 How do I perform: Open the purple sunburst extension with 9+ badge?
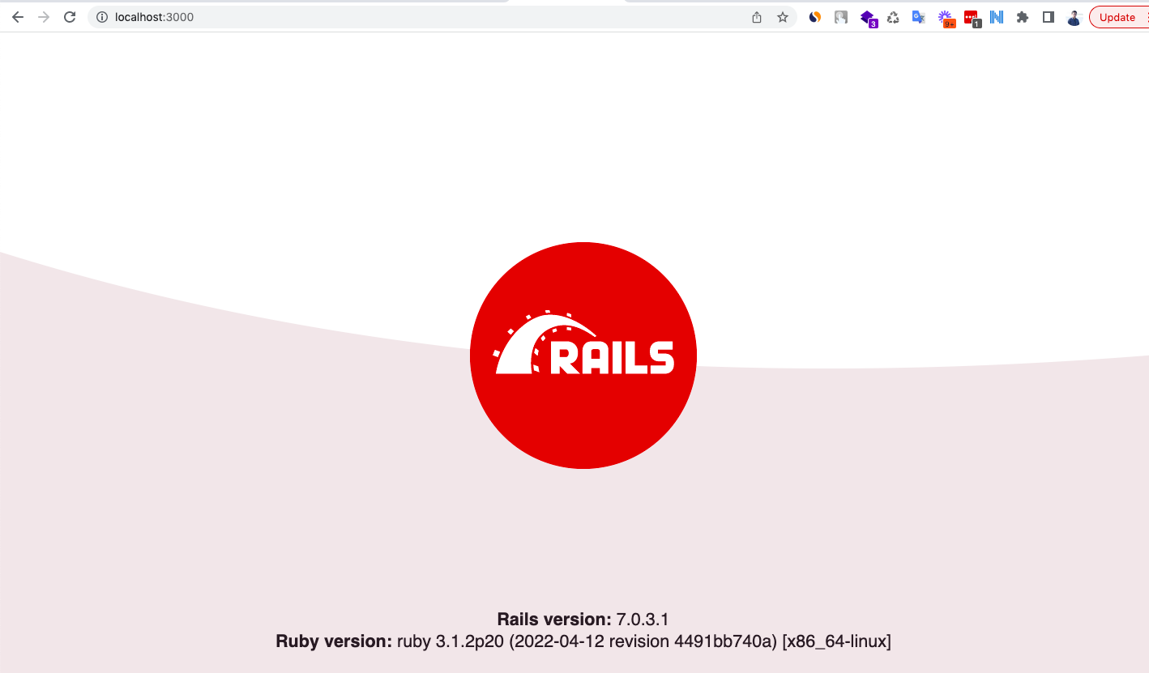tap(946, 18)
